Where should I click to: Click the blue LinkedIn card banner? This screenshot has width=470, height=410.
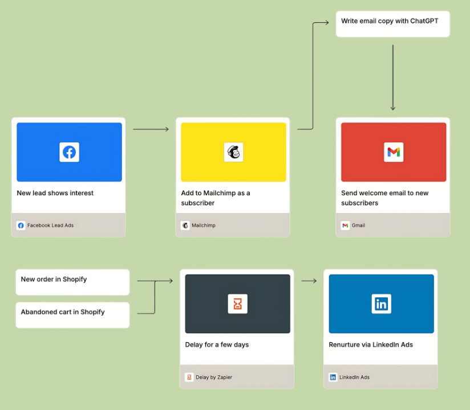pyautogui.click(x=381, y=304)
